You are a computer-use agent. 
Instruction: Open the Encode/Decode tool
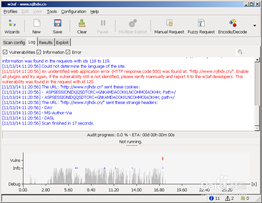tap(232, 27)
